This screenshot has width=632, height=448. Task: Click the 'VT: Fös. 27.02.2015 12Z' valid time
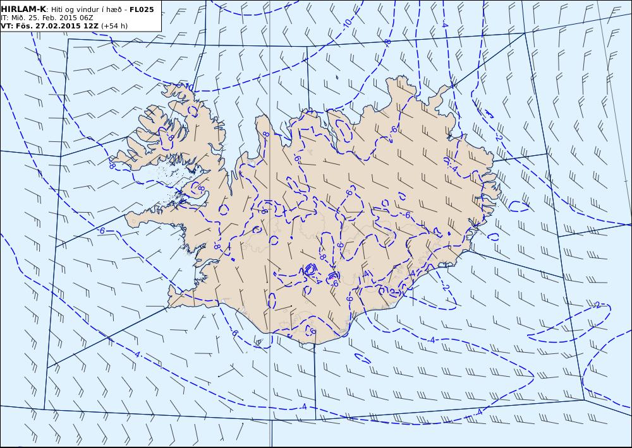pyautogui.click(x=49, y=26)
